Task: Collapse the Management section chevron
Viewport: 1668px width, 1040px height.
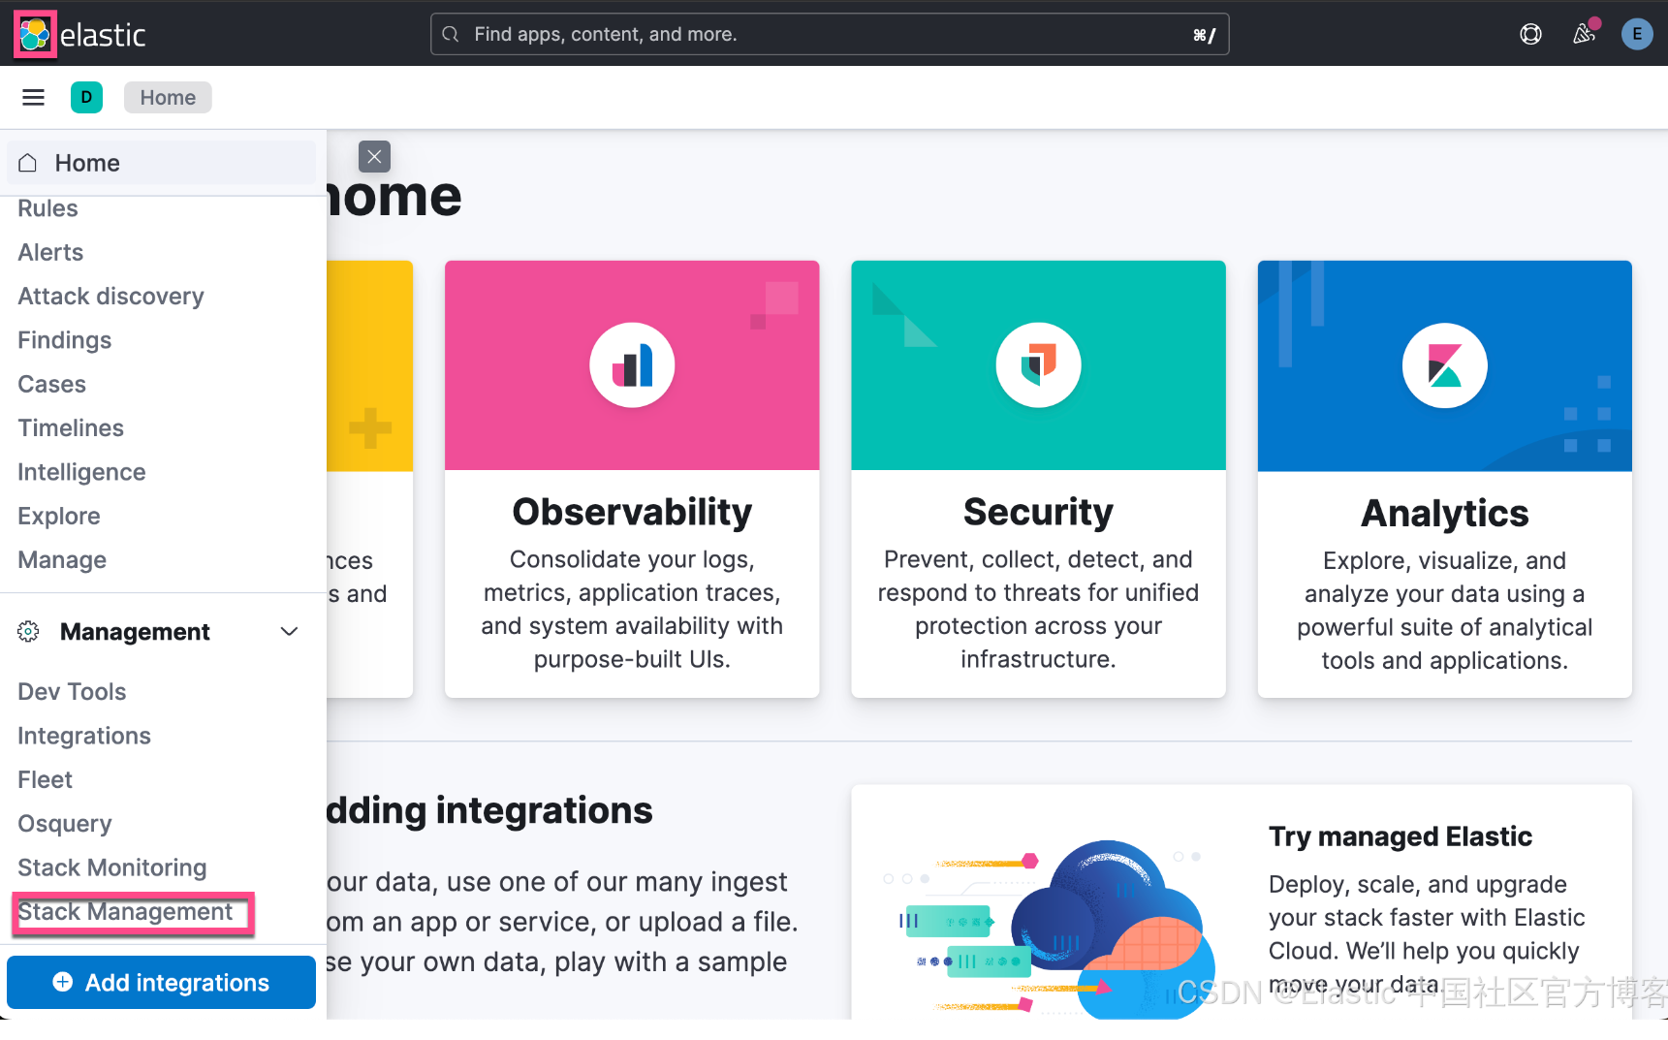Action: 289,632
